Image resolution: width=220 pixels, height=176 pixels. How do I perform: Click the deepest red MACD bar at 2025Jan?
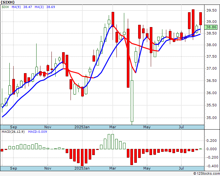(x=82, y=158)
